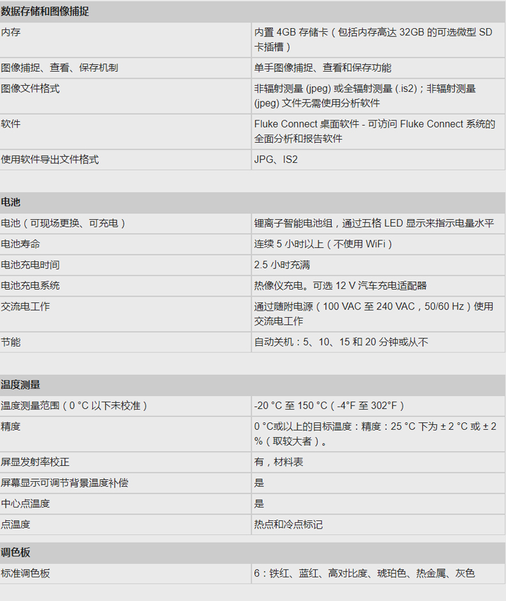Click the 图像文件格式 row label
The width and height of the screenshot is (506, 601).
[30, 88]
